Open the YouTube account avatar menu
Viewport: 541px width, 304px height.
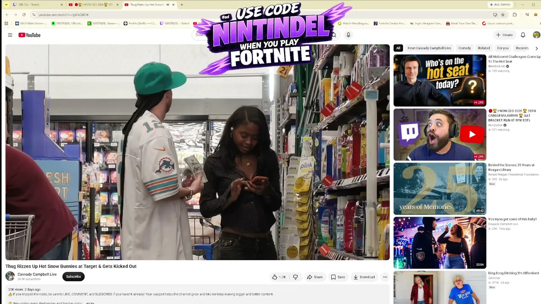coord(536,35)
